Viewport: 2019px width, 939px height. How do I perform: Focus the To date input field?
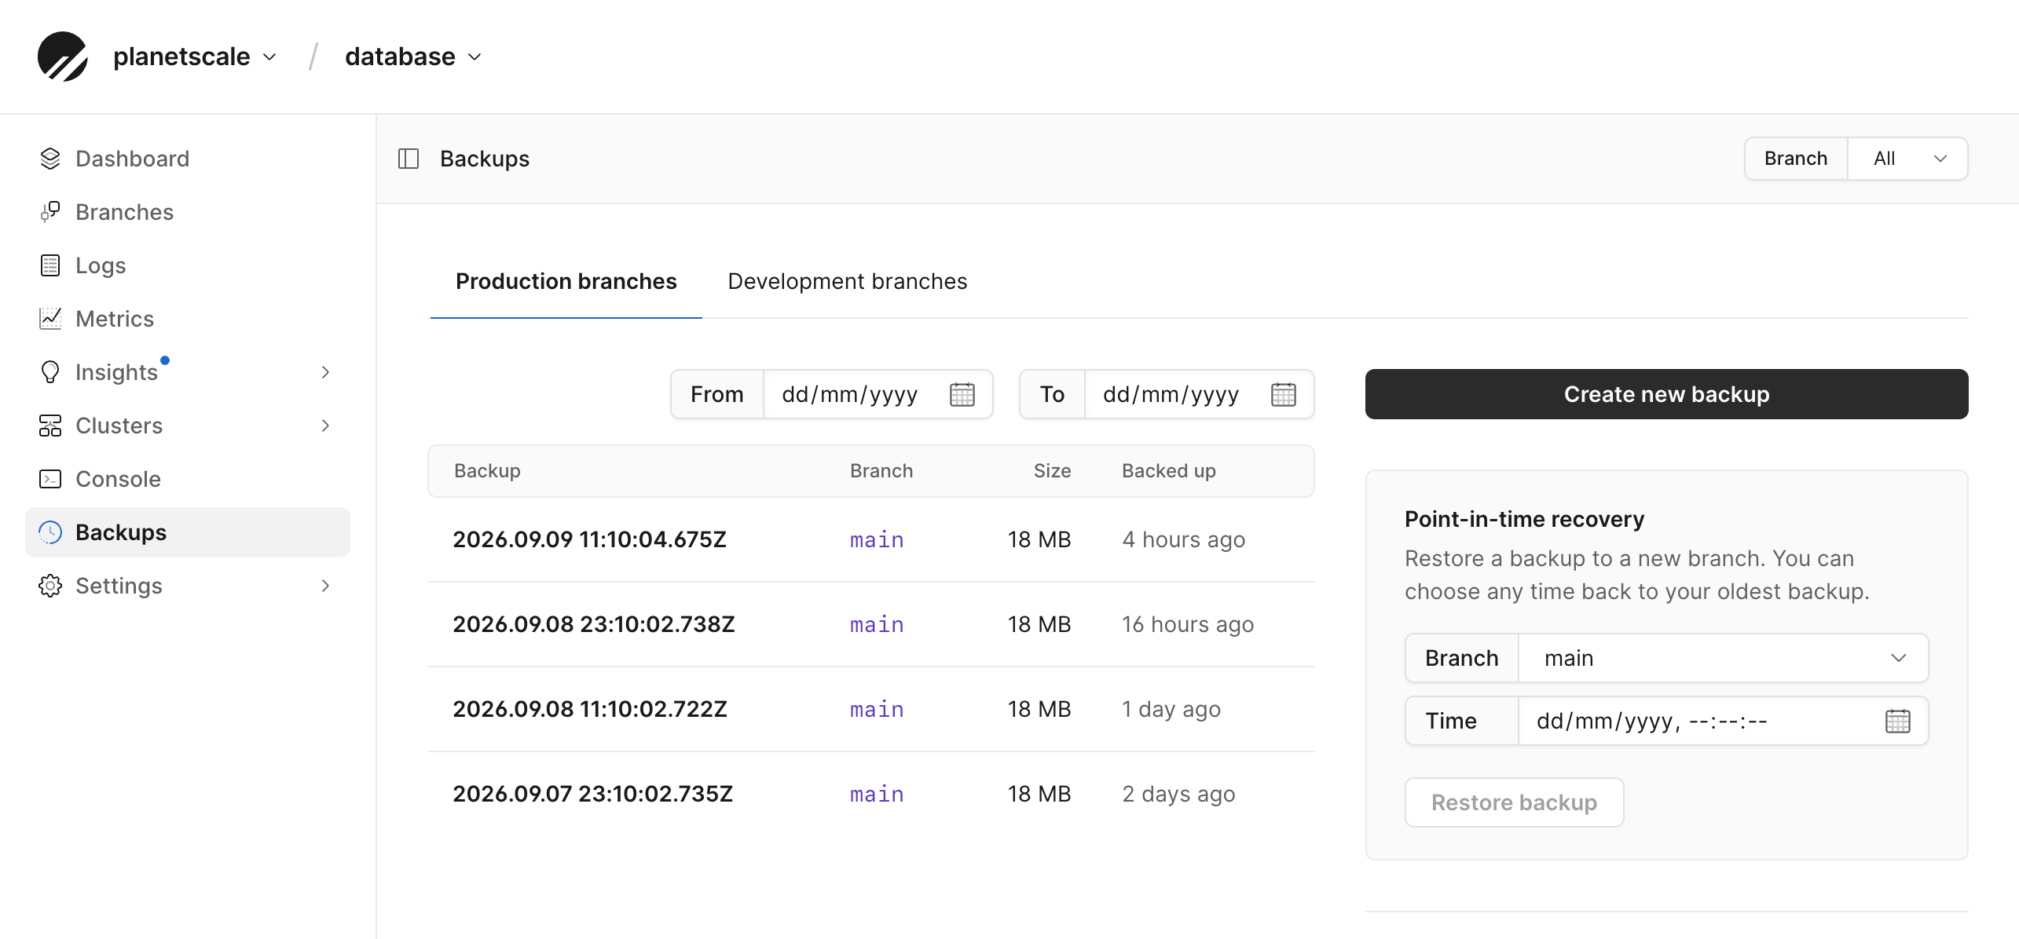tap(1199, 394)
